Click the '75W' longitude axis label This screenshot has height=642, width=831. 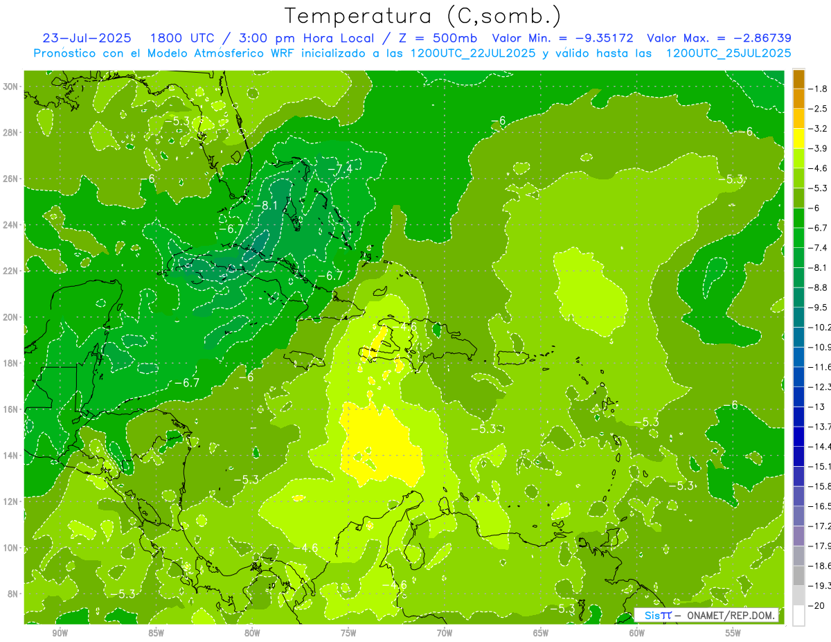(x=348, y=633)
